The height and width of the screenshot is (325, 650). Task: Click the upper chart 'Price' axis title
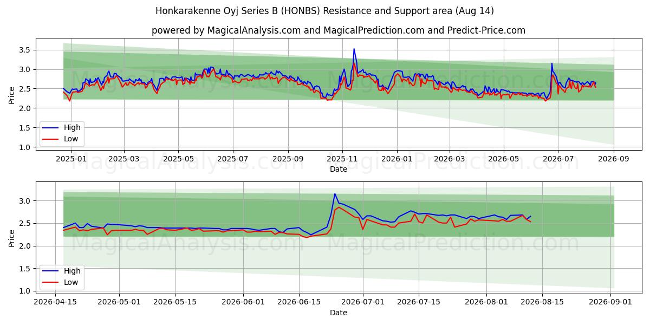point(12,96)
